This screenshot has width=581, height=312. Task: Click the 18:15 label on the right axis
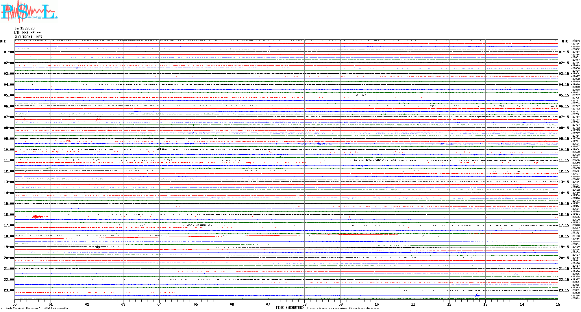click(564, 236)
